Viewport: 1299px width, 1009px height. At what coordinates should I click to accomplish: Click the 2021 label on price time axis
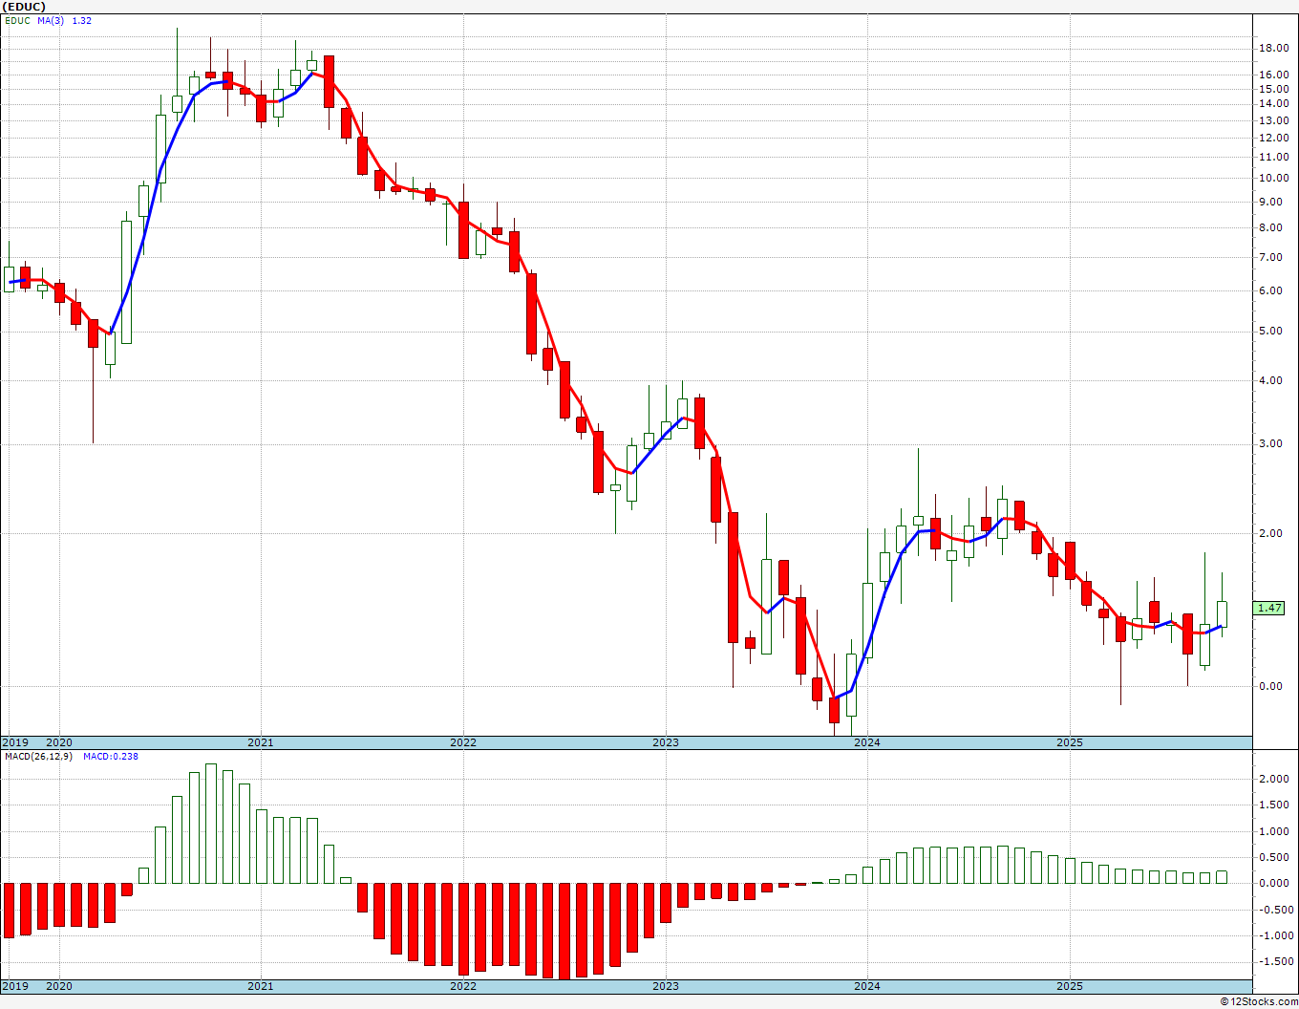[261, 742]
